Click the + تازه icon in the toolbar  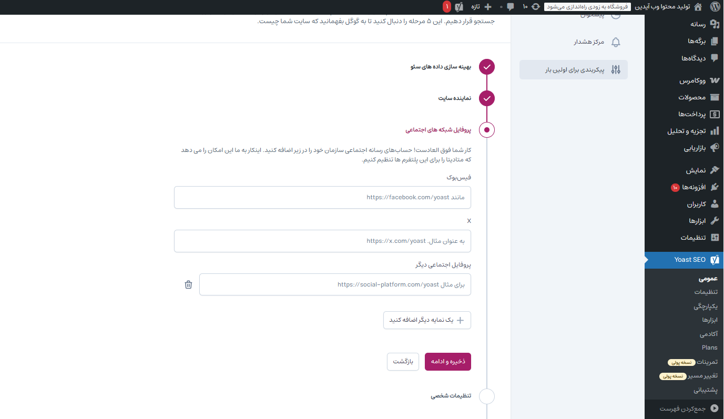(488, 6)
